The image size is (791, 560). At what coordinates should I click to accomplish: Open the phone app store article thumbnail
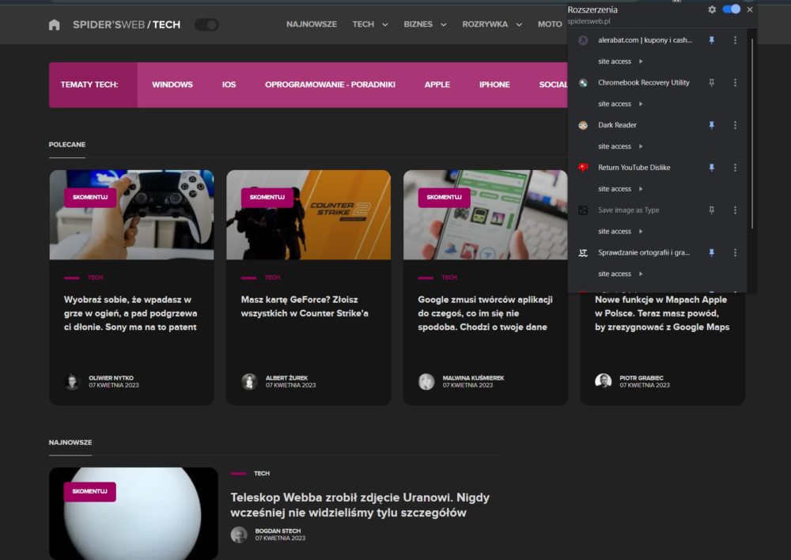coord(486,215)
